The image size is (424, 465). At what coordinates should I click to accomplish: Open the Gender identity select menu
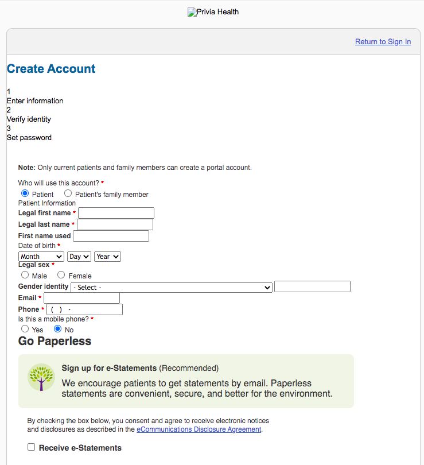(172, 288)
